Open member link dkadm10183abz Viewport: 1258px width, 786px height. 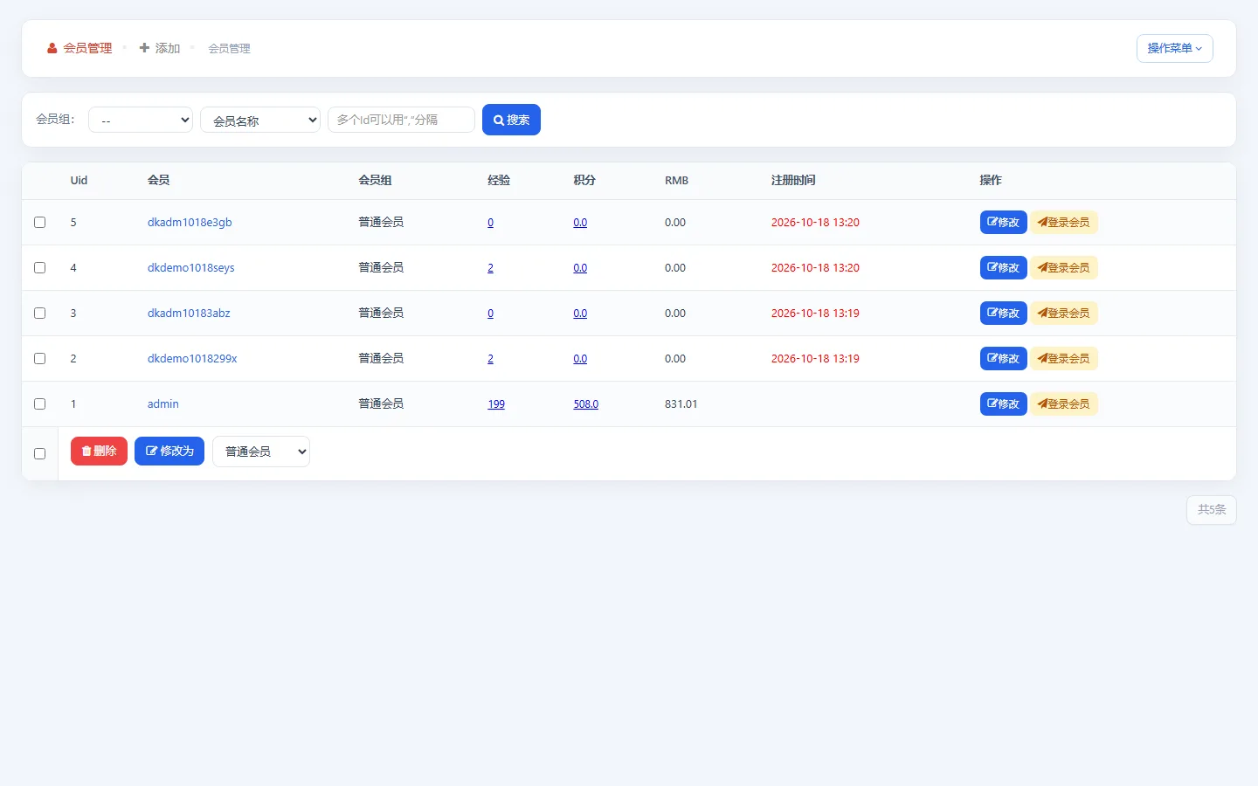pos(189,314)
